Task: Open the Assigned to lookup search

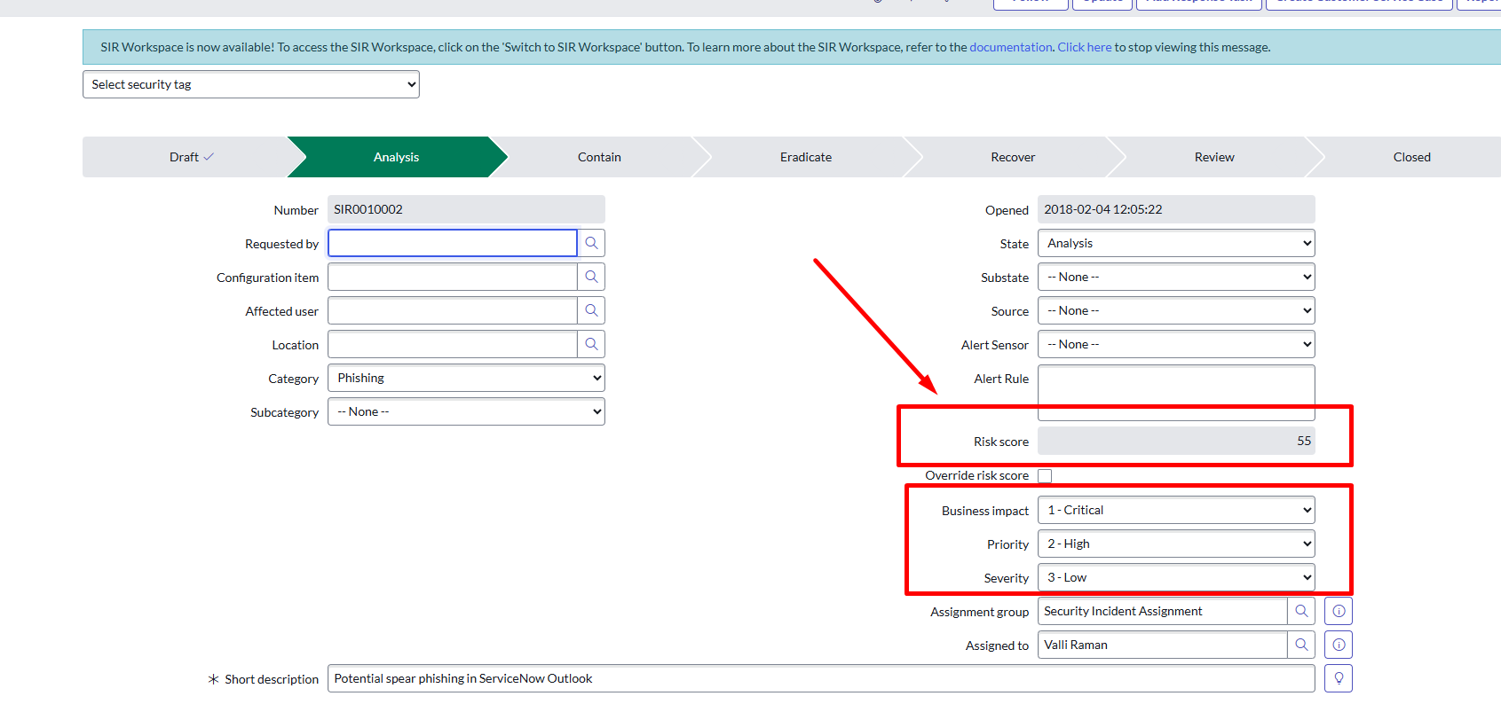Action: point(1301,645)
